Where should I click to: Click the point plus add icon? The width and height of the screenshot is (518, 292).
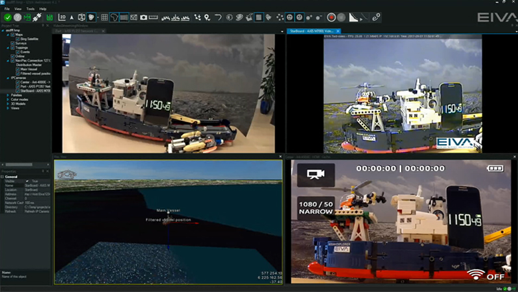click(309, 17)
